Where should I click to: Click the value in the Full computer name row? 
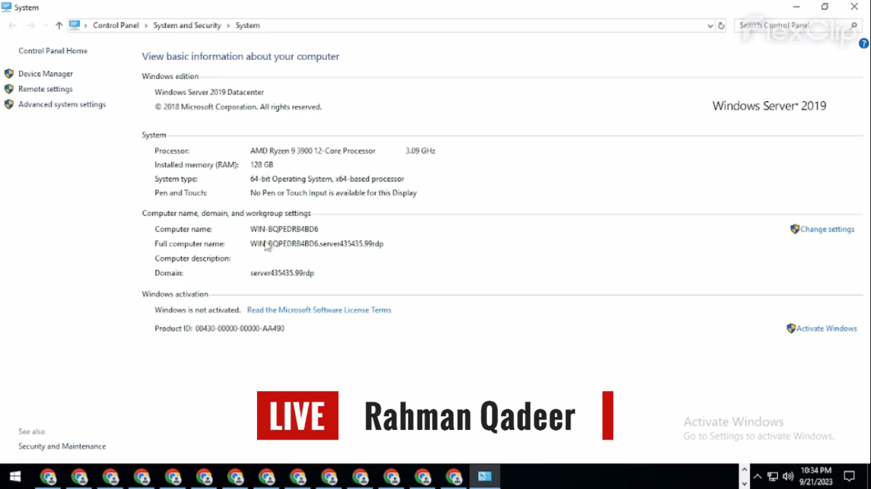[x=317, y=244]
